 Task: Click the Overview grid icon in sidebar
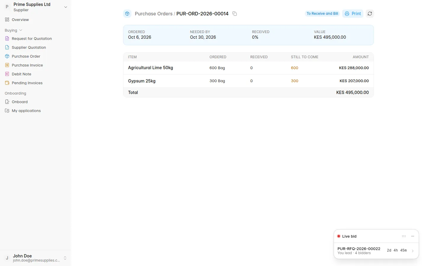point(7,20)
